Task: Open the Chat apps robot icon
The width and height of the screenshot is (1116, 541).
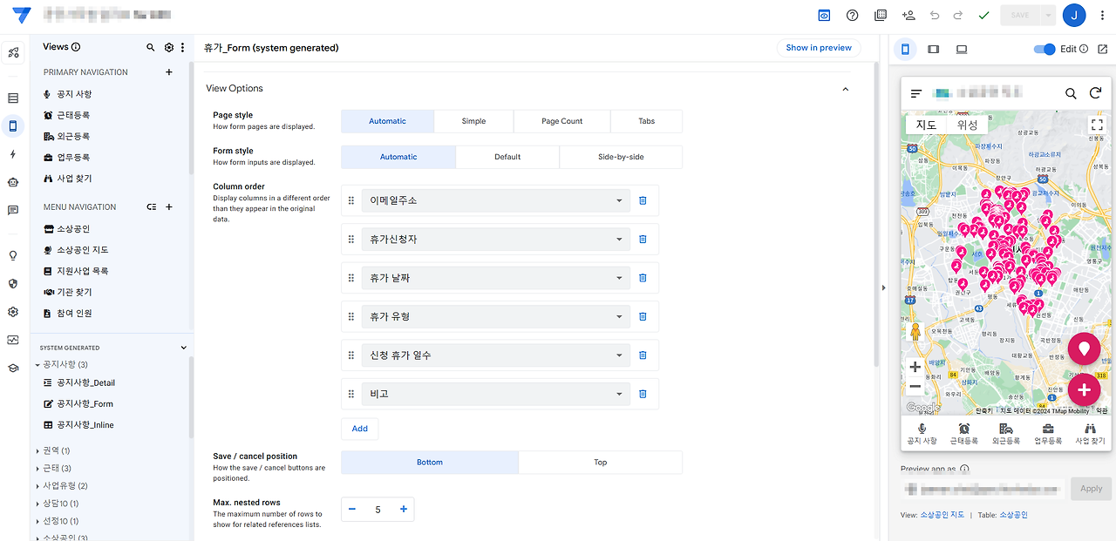Action: point(13,182)
